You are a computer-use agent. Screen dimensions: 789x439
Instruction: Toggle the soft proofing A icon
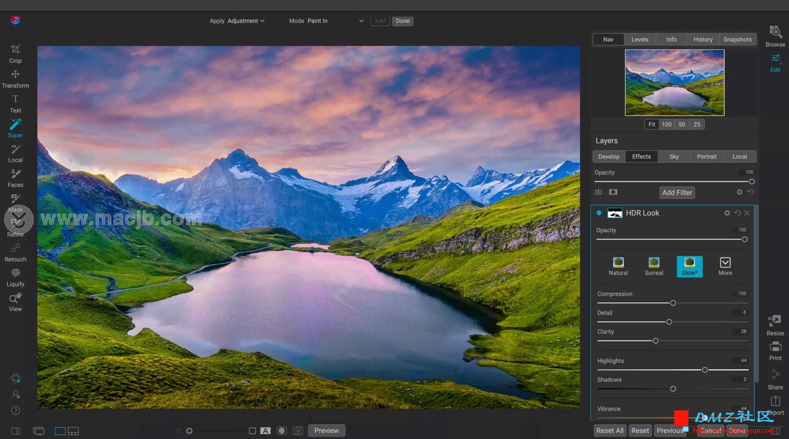[x=265, y=431]
